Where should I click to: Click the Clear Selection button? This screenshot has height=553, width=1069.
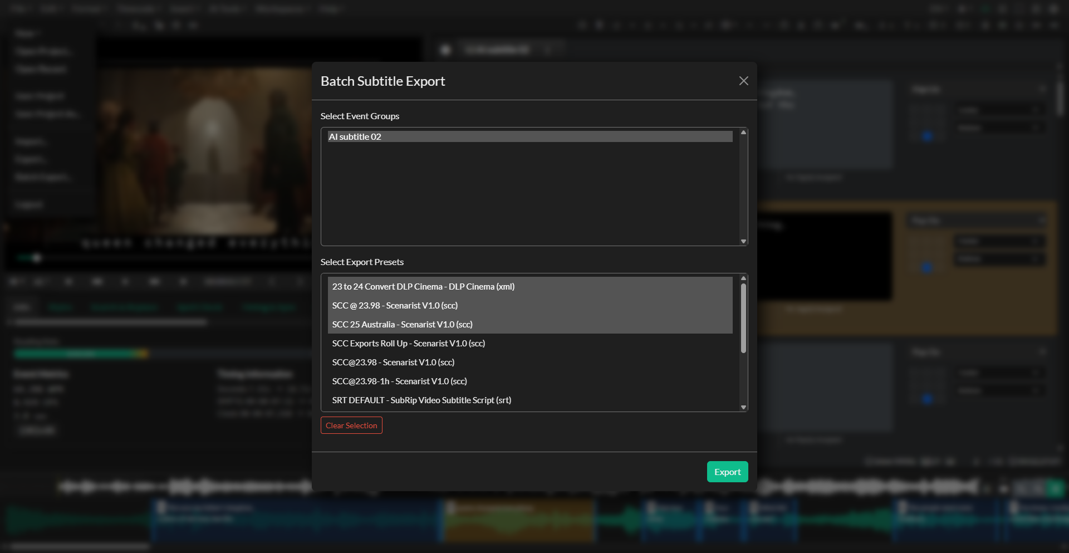click(351, 425)
